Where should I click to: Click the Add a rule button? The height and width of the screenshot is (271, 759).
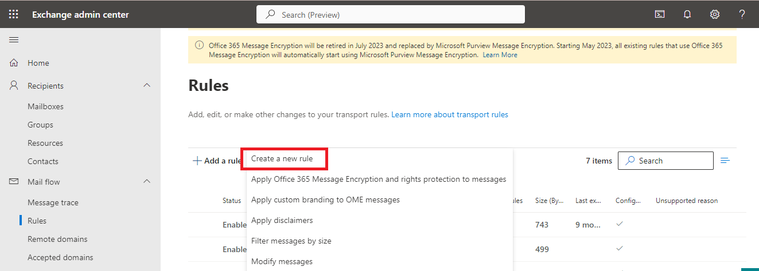tap(217, 161)
